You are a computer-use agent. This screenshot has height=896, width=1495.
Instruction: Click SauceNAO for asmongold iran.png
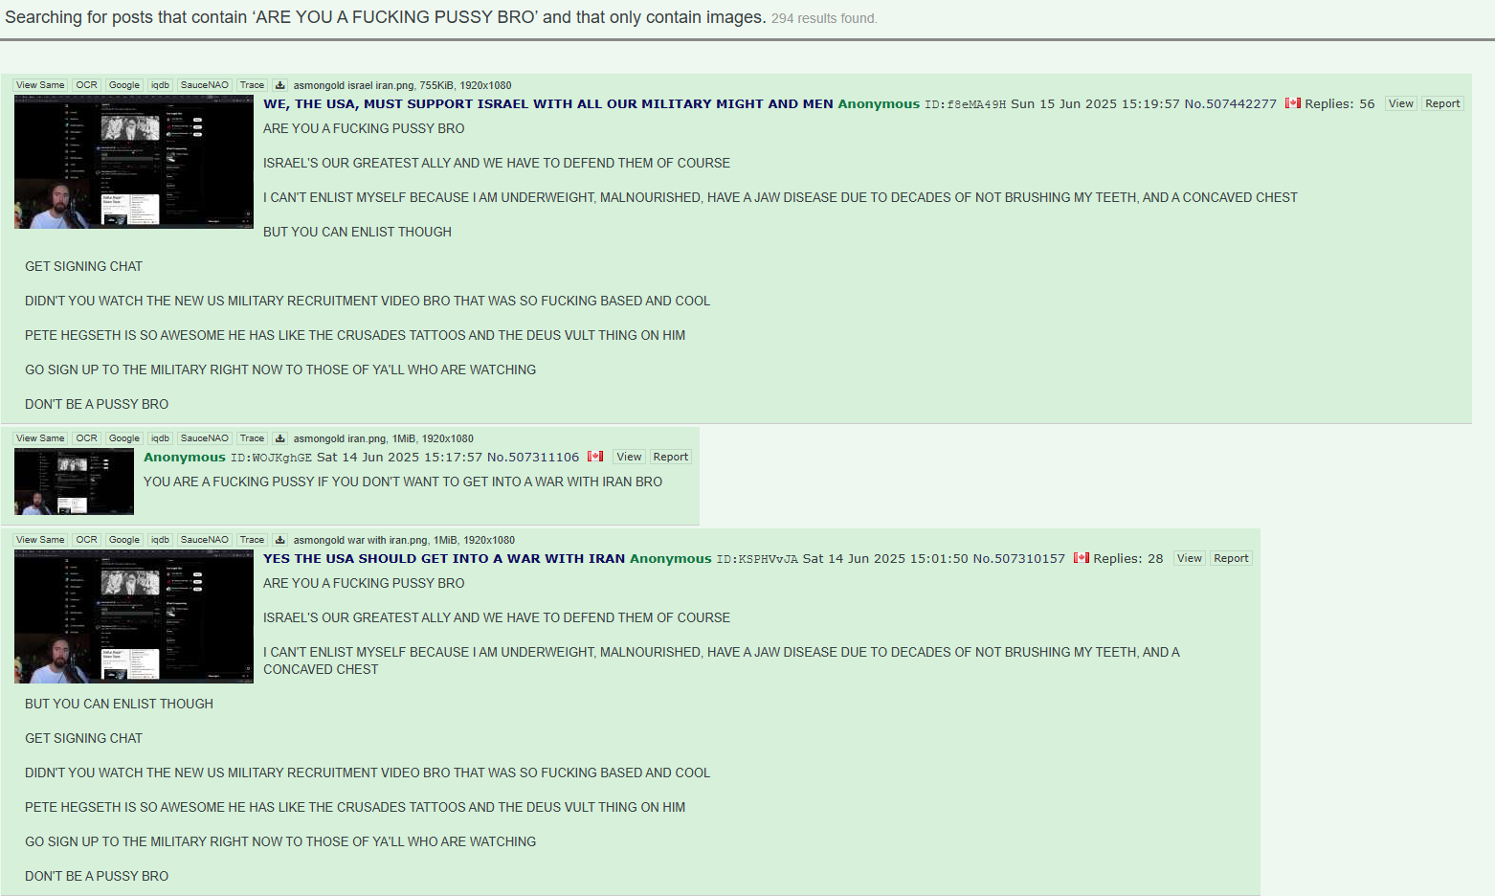click(205, 438)
